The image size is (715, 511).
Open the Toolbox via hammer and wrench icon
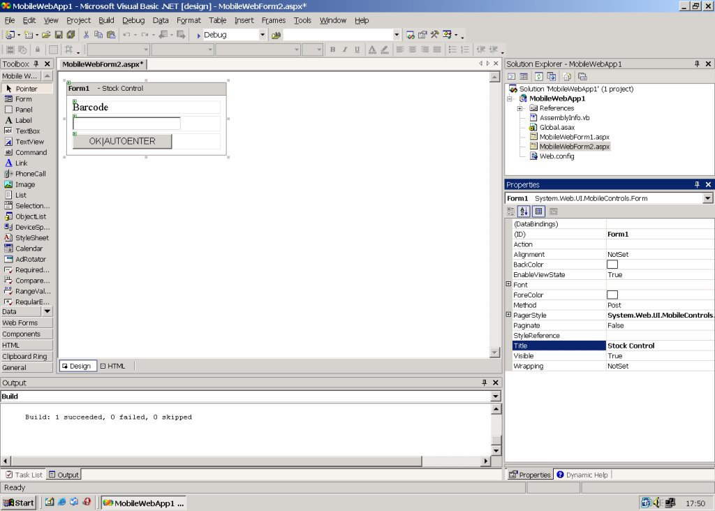click(x=434, y=35)
